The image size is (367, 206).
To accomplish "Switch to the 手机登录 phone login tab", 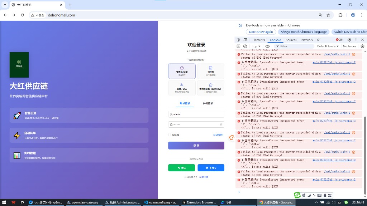I will pyautogui.click(x=208, y=103).
